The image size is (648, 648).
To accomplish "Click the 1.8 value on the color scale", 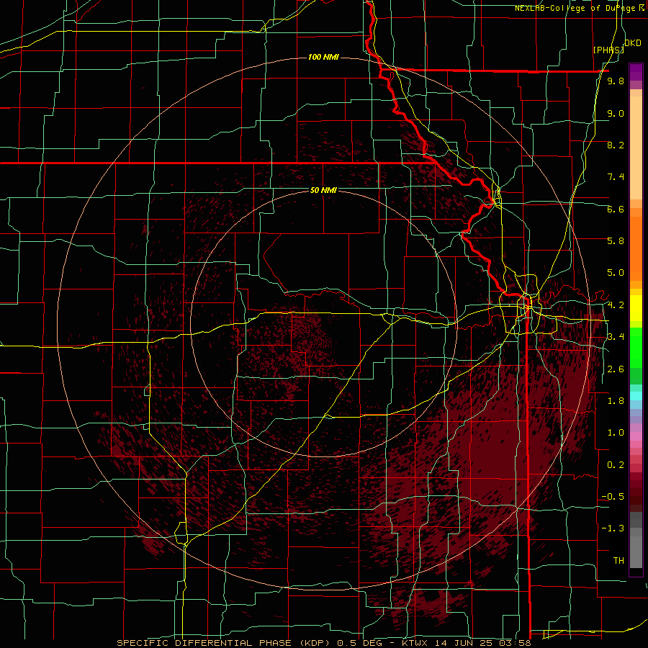I will [616, 401].
